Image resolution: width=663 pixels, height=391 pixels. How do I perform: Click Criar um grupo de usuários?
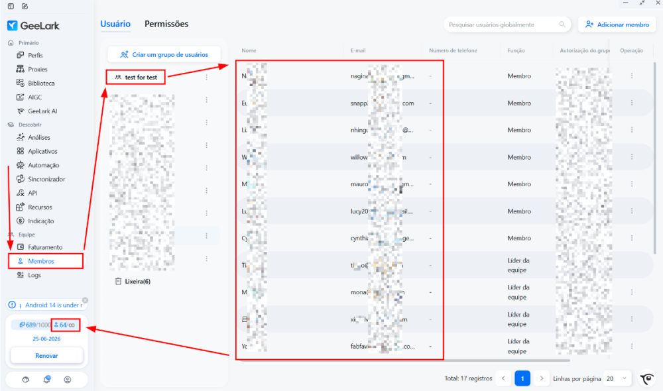point(164,54)
